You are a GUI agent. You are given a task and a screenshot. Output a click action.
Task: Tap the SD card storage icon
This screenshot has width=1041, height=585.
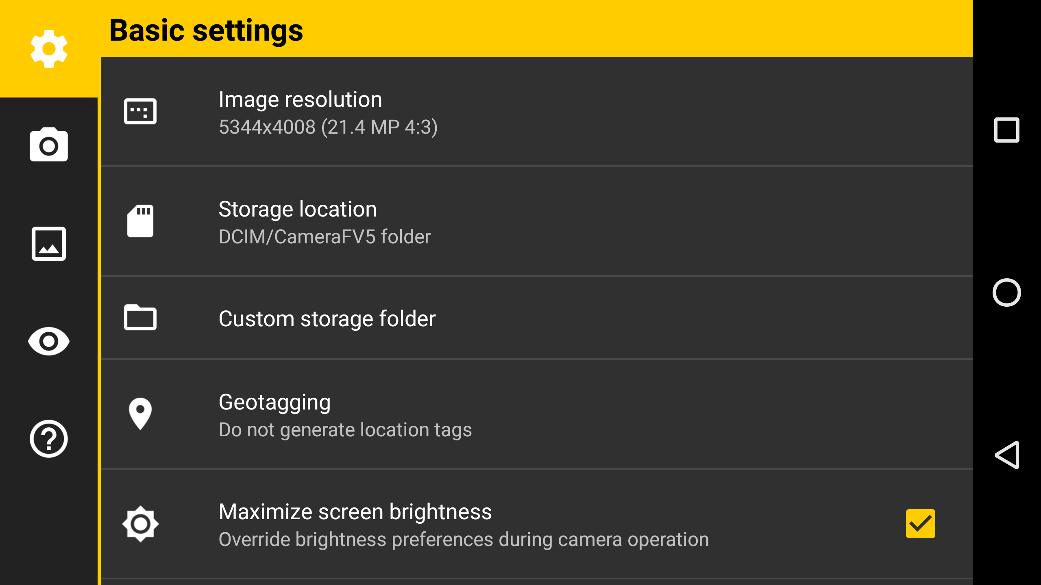[x=140, y=221]
